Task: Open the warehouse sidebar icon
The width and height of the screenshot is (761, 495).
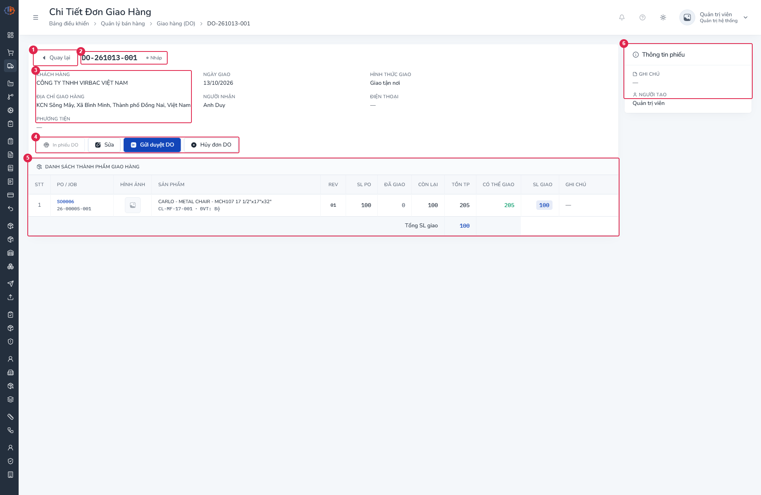Action: [x=11, y=253]
